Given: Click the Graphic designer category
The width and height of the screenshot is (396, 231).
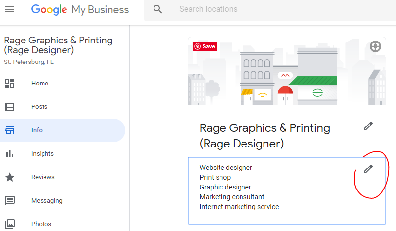Looking at the screenshot, I should click(225, 188).
